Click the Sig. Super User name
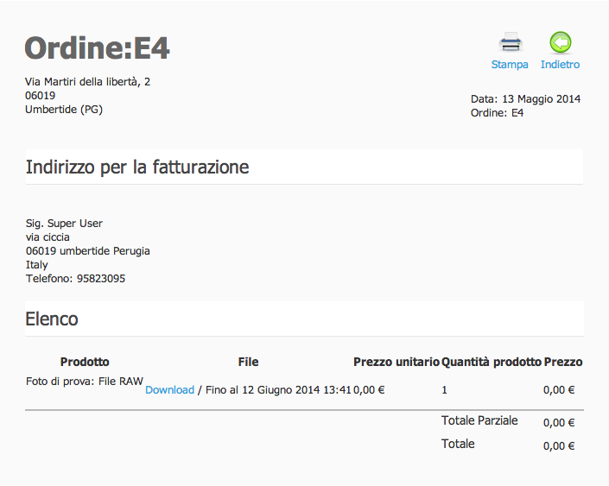Screen dimensions: 609x486 point(64,224)
